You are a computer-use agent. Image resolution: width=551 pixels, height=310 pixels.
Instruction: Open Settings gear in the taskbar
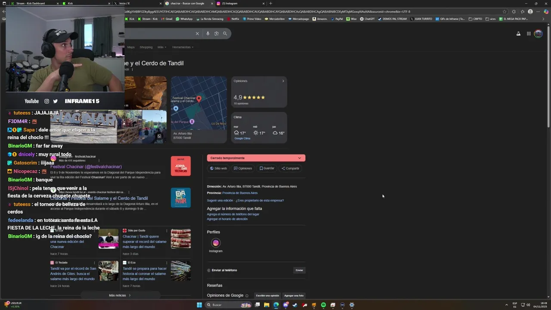click(352, 305)
